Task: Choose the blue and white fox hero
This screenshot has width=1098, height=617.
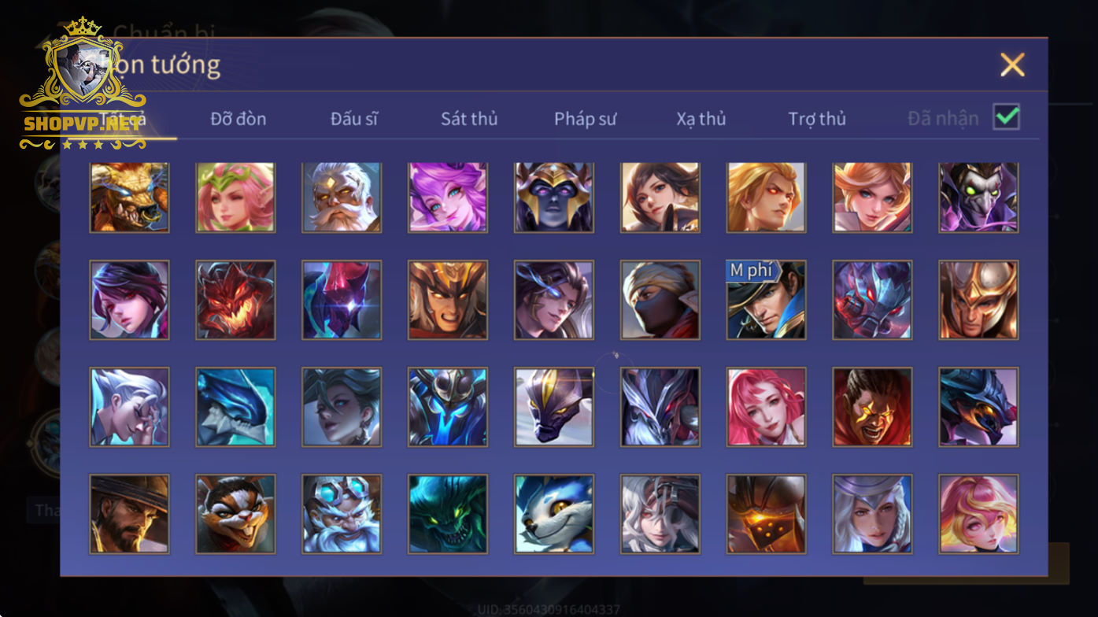Action: (x=554, y=514)
